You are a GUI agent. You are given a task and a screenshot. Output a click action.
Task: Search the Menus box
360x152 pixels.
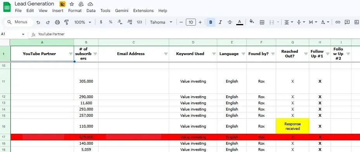(18, 22)
